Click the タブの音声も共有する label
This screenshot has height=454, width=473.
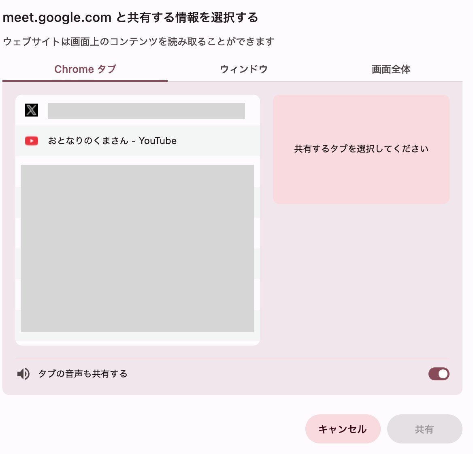[x=83, y=374]
